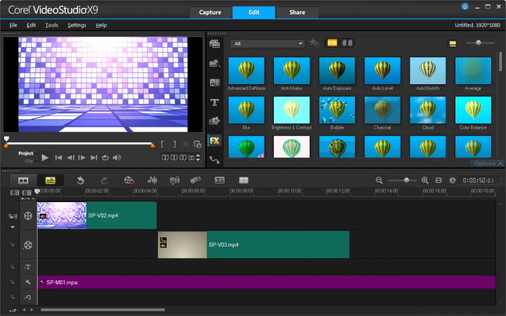
Task: Select Project playback mode
Action: point(26,153)
